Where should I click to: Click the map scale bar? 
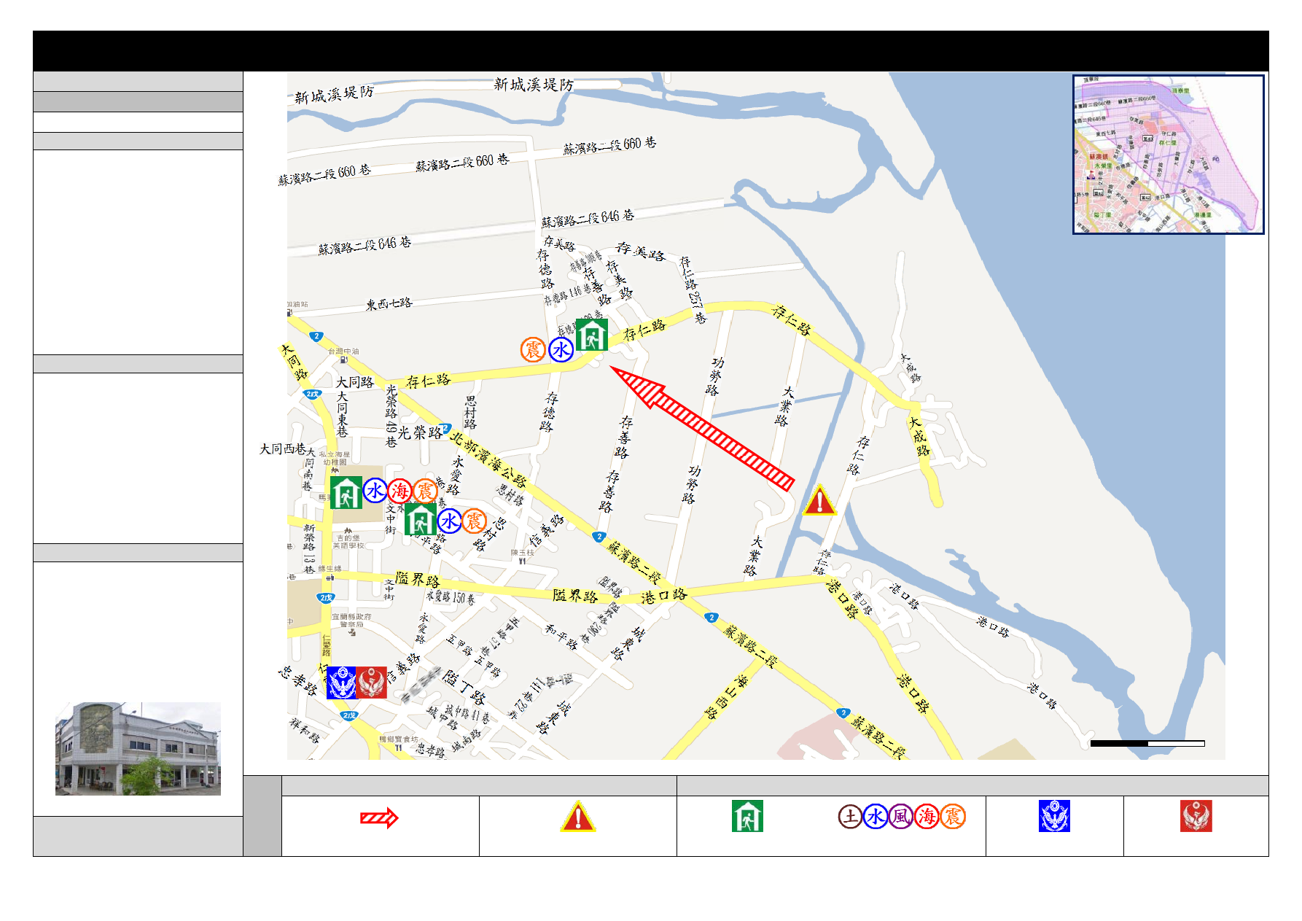pyautogui.click(x=1147, y=743)
